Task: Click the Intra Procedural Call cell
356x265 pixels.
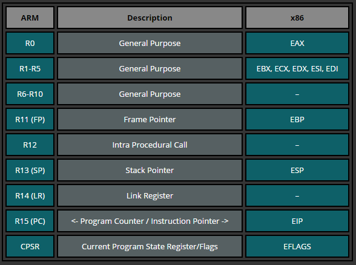Action: click(x=150, y=145)
